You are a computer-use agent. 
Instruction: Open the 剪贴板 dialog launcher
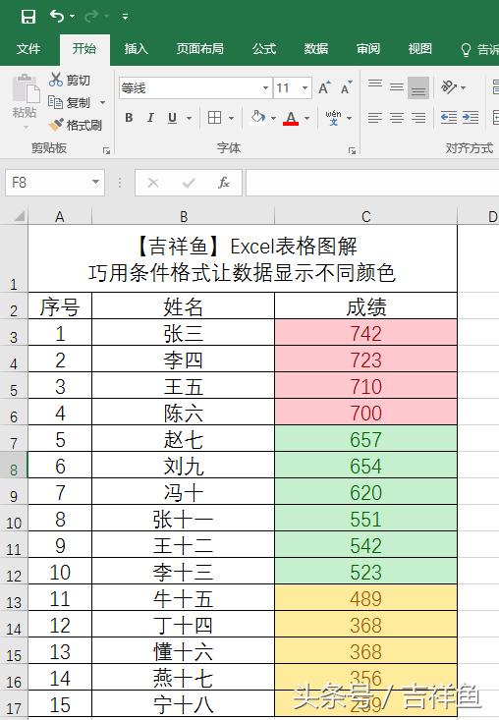pyautogui.click(x=106, y=150)
